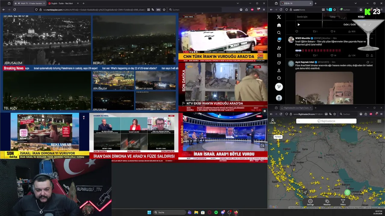Click the X compose post button

(x=279, y=87)
